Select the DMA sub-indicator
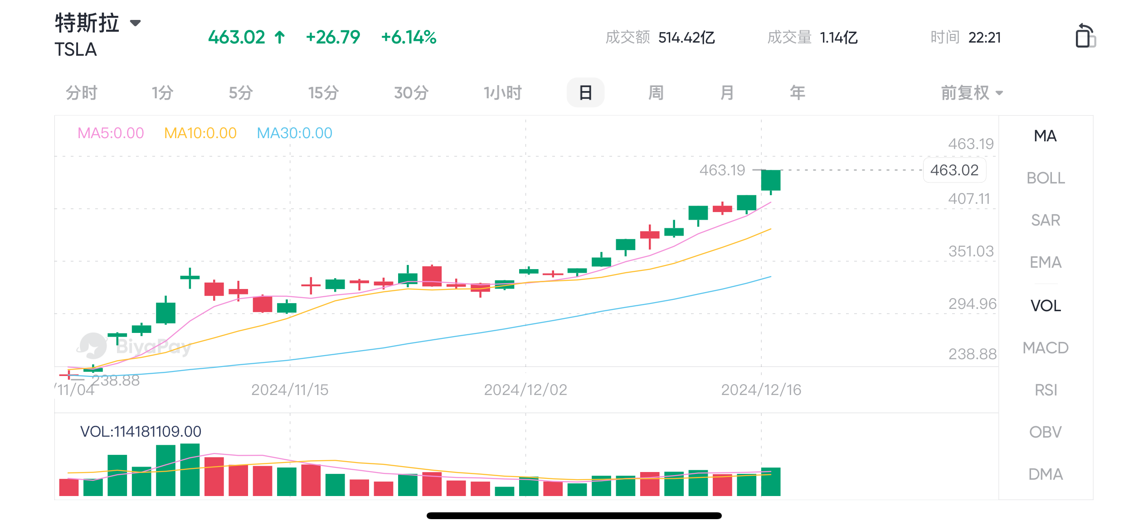1148x530 pixels. coord(1046,474)
